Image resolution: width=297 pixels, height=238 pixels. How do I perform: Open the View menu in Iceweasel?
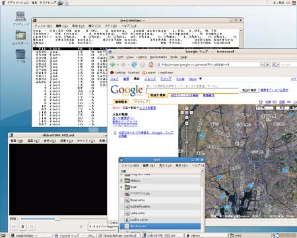130,57
